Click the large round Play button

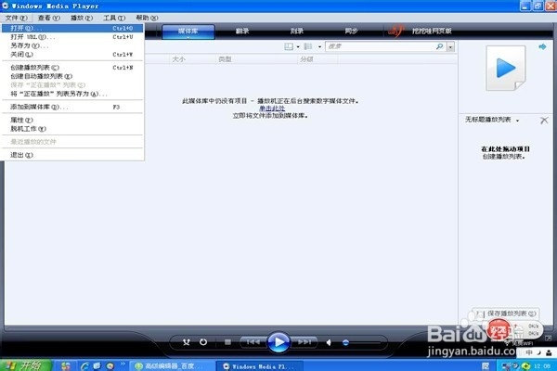[x=278, y=342]
